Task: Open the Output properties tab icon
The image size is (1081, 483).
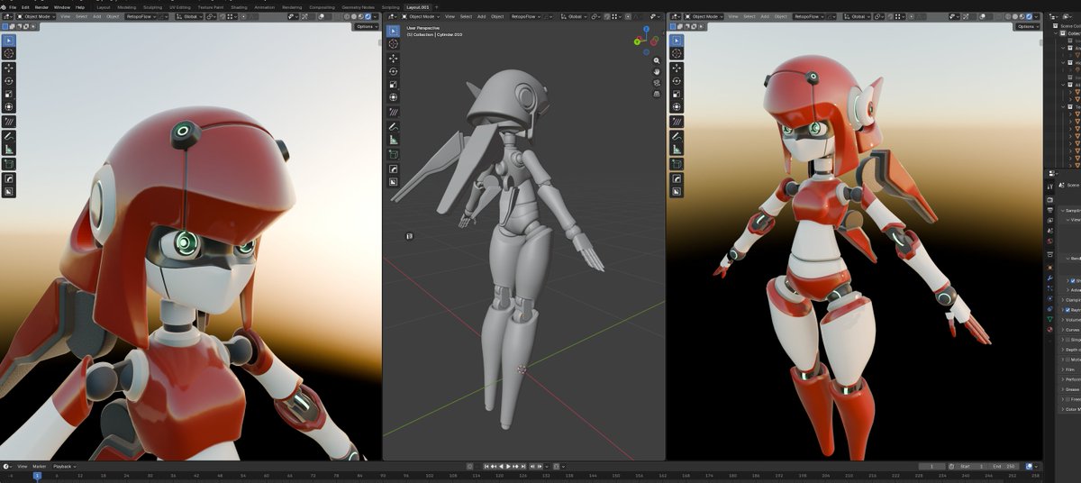Action: point(1049,209)
